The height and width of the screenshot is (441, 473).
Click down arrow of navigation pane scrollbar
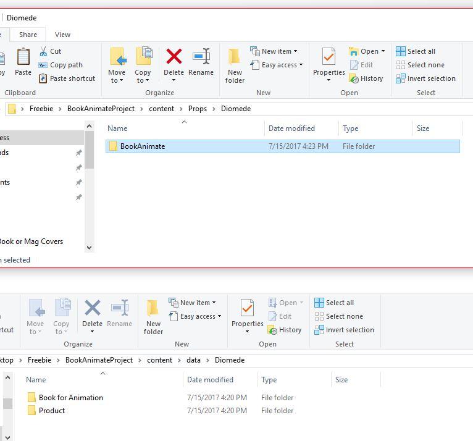pos(90,248)
